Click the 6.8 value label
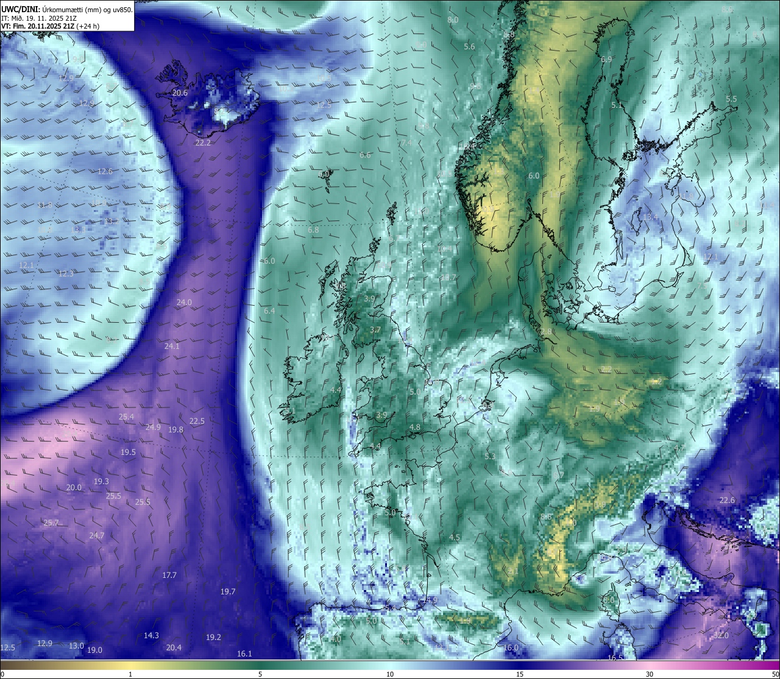This screenshot has width=780, height=679. click(313, 230)
